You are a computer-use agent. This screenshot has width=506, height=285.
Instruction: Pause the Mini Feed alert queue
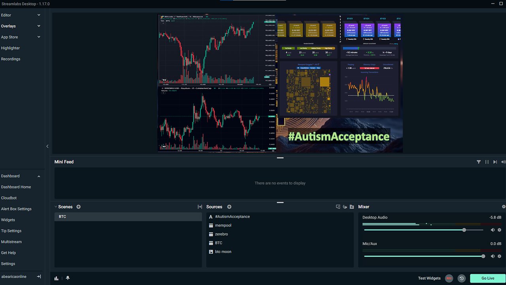(487, 162)
